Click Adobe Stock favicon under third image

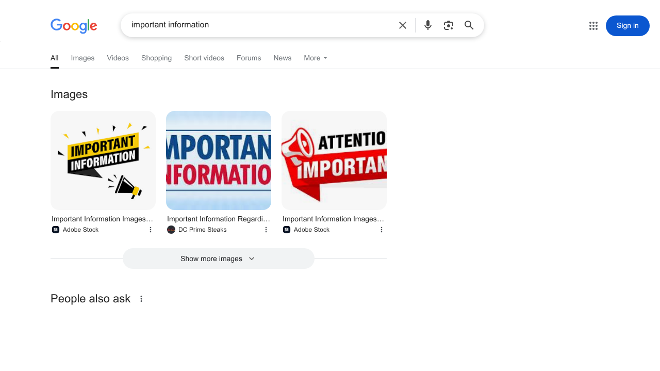click(287, 230)
